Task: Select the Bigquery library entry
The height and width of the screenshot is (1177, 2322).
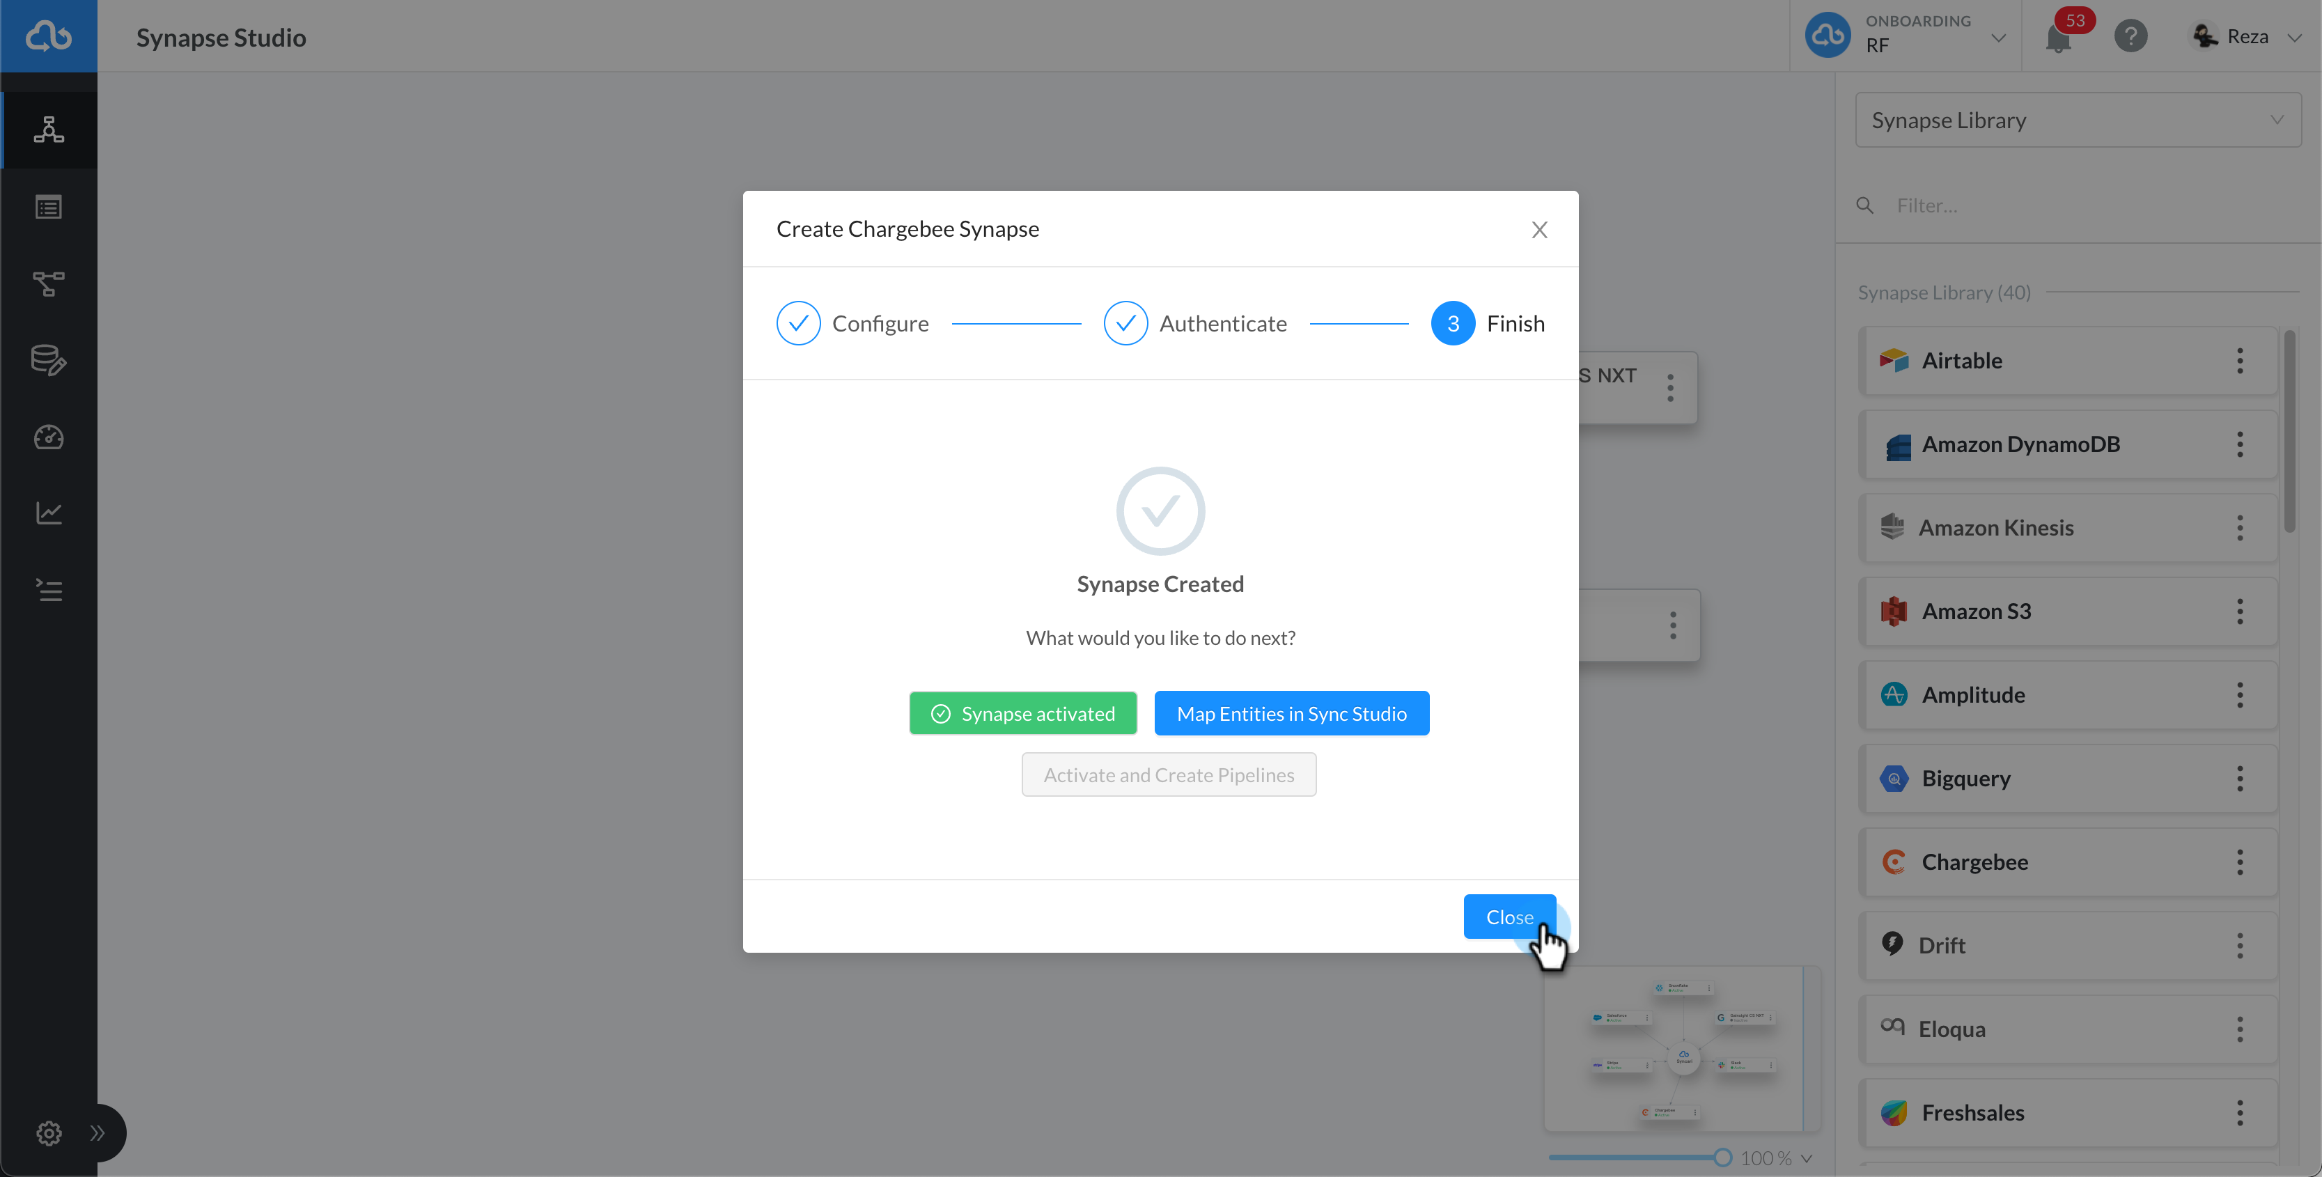Action: 2068,779
